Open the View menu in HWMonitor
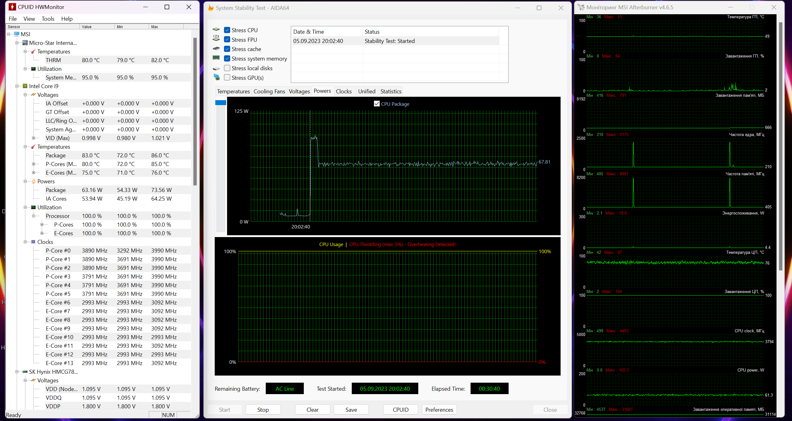 [x=29, y=19]
